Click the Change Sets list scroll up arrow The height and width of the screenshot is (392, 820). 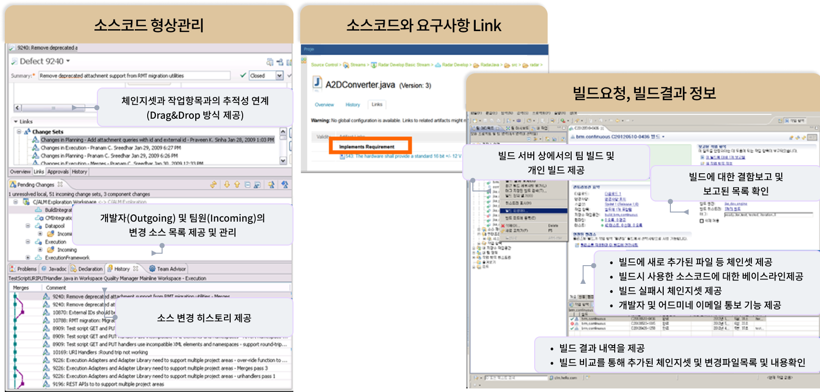283,131
